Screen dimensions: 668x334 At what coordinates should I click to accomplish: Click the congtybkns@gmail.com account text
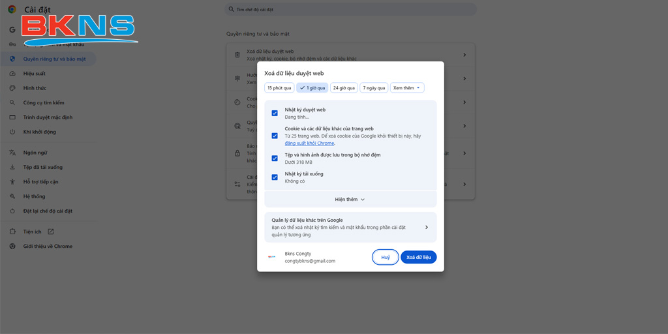pyautogui.click(x=310, y=261)
